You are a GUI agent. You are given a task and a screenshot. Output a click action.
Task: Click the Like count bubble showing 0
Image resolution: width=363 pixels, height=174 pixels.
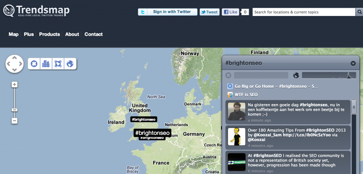click(x=245, y=12)
